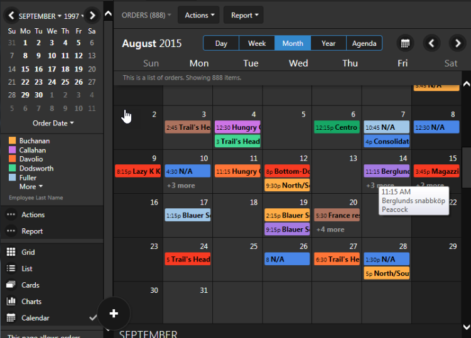Open the Centro event on August 6
The height and width of the screenshot is (338, 471).
(x=337, y=127)
